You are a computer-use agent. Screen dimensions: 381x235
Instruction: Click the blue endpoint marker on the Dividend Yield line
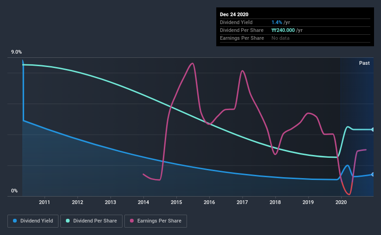(373, 174)
